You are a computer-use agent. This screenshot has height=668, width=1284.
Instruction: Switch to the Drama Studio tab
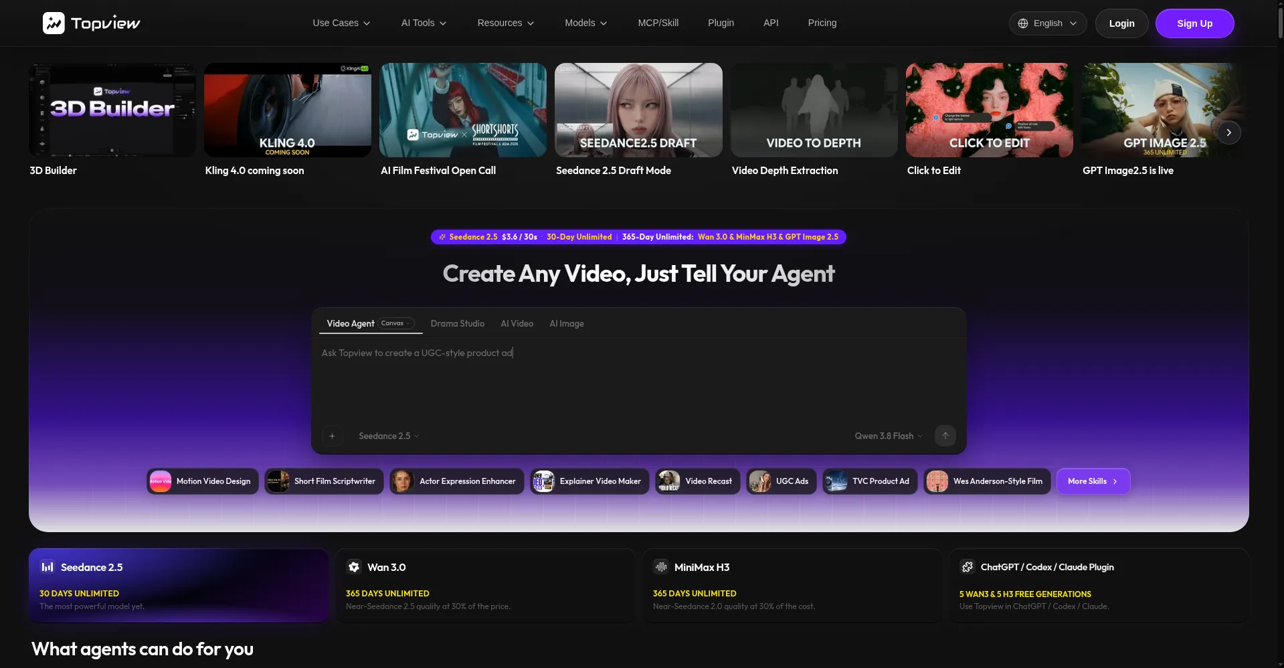click(x=458, y=323)
